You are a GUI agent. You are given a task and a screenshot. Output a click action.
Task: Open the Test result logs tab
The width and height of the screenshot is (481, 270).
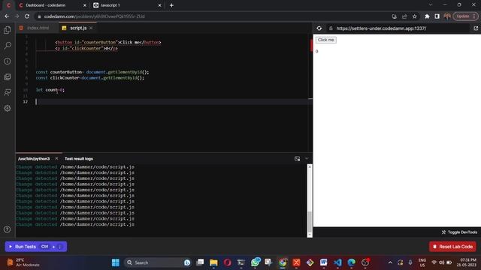tap(79, 158)
